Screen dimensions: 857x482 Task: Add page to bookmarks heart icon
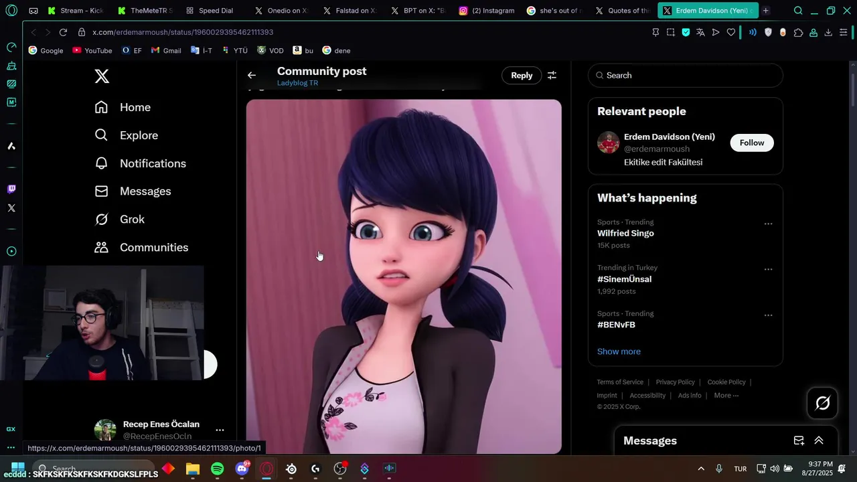(x=731, y=32)
